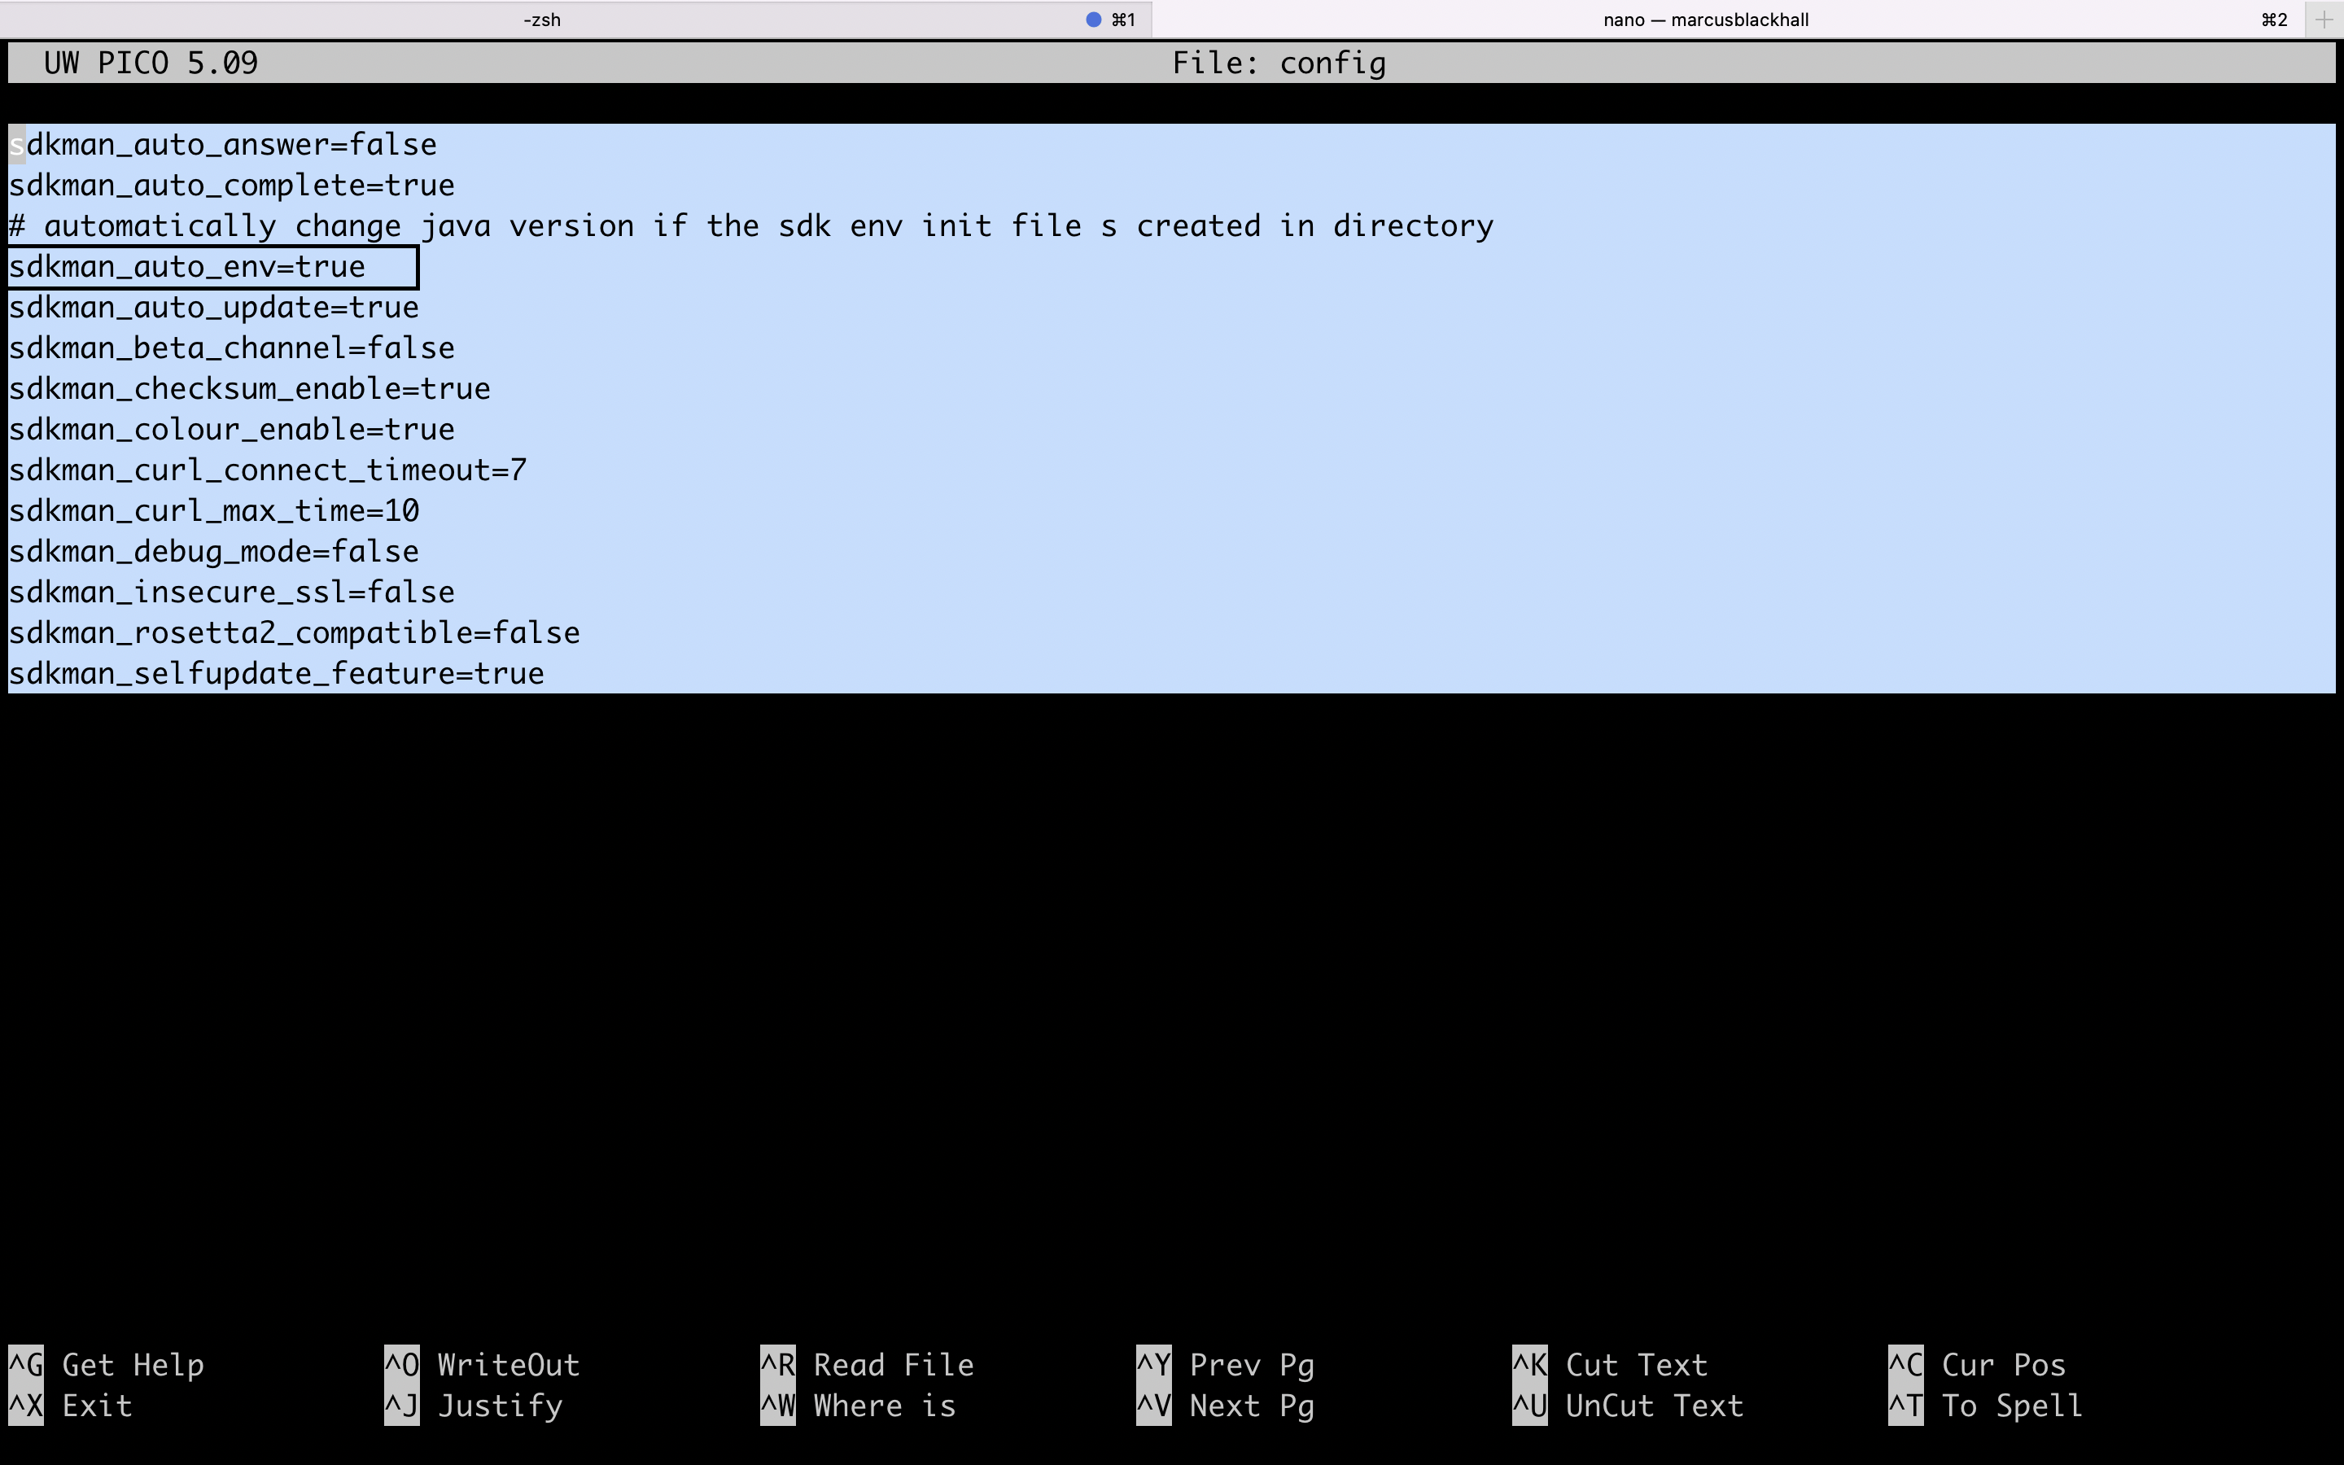Click the line sdkman_auto_answer=false
The height and width of the screenshot is (1465, 2344).
coord(223,144)
